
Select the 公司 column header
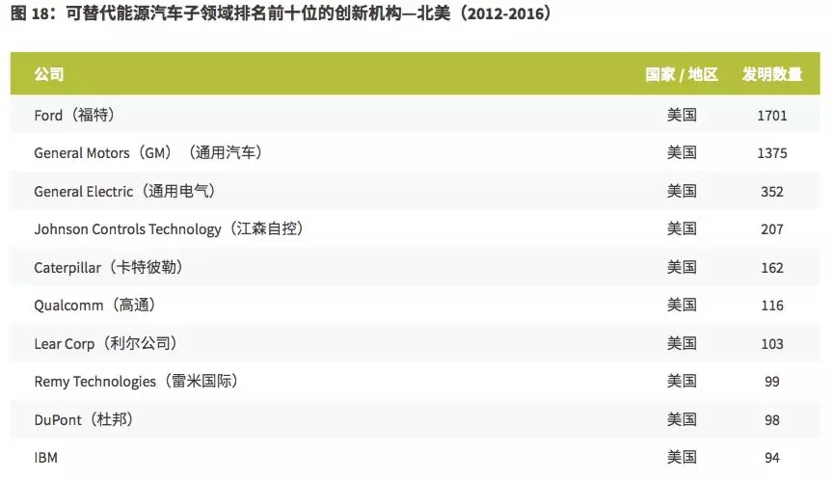[x=49, y=74]
